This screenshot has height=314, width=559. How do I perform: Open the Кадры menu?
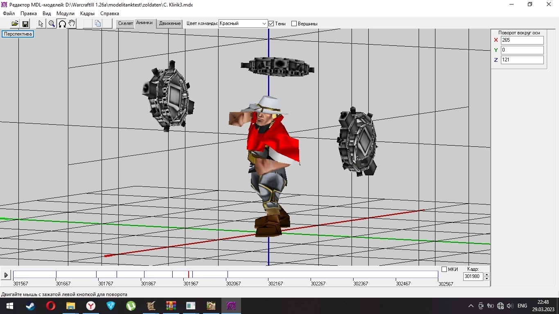[x=88, y=13]
